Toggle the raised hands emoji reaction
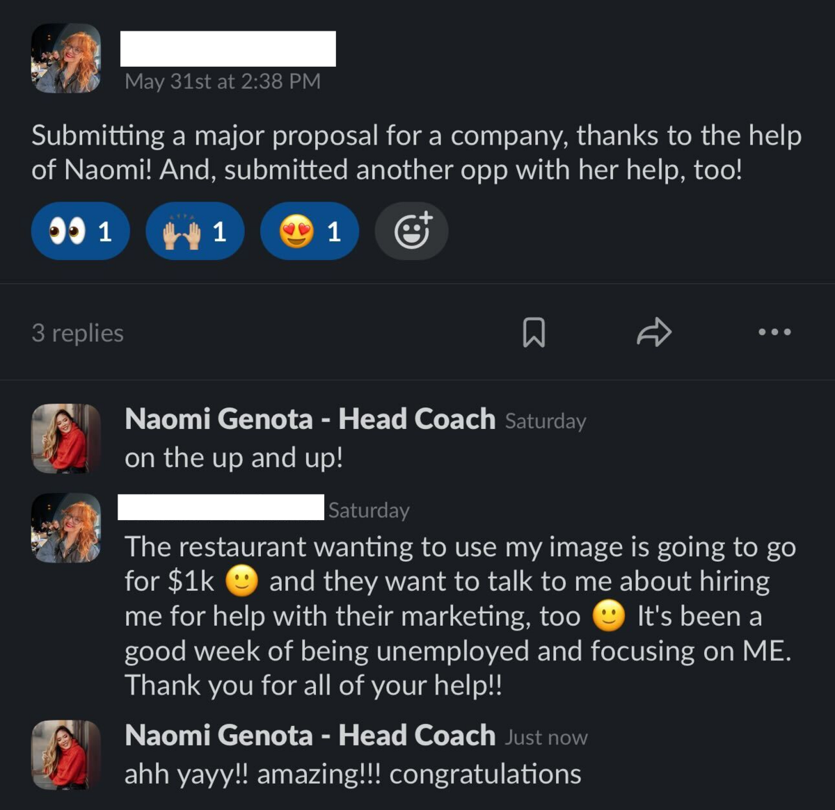The width and height of the screenshot is (835, 810). click(x=195, y=232)
